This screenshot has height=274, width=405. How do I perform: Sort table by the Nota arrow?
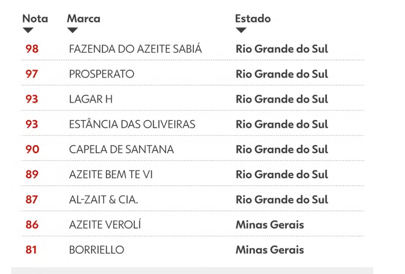point(28,30)
